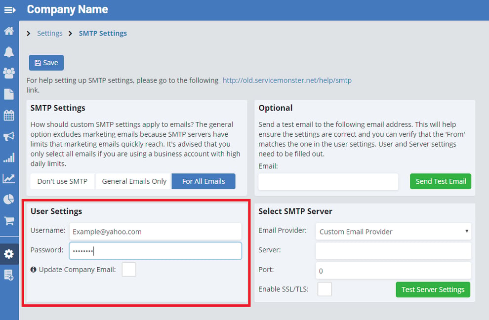Open the calendar schedule icon

click(9, 115)
